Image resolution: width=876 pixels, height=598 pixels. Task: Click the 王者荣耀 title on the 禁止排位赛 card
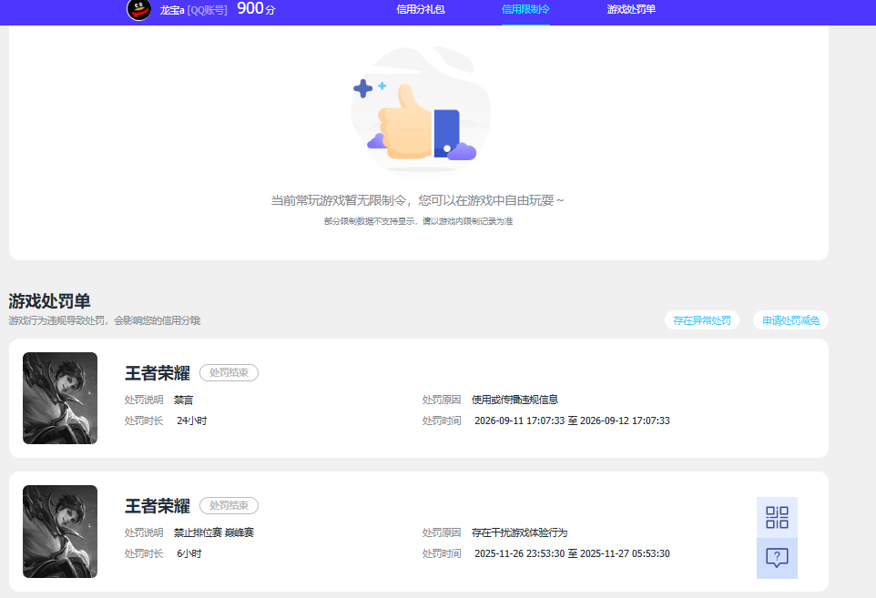click(x=158, y=506)
